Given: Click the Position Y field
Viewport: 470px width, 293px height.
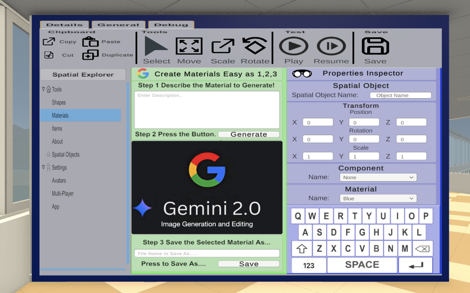Looking at the screenshot, I should click(x=364, y=122).
